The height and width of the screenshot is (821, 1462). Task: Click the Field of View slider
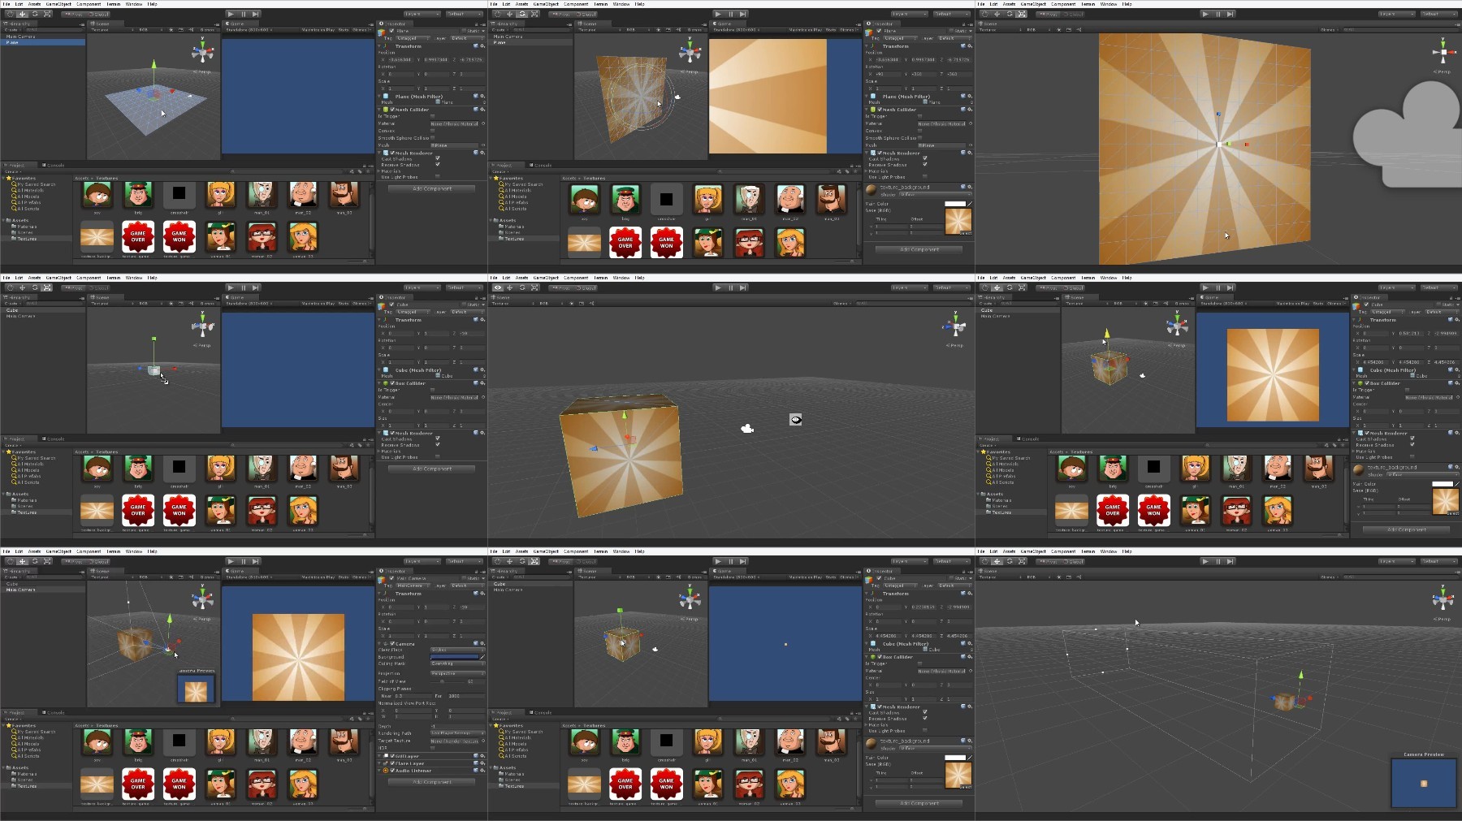click(446, 681)
